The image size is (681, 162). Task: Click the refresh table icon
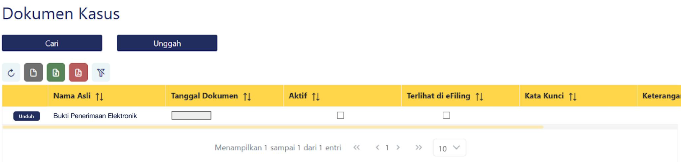click(x=11, y=72)
